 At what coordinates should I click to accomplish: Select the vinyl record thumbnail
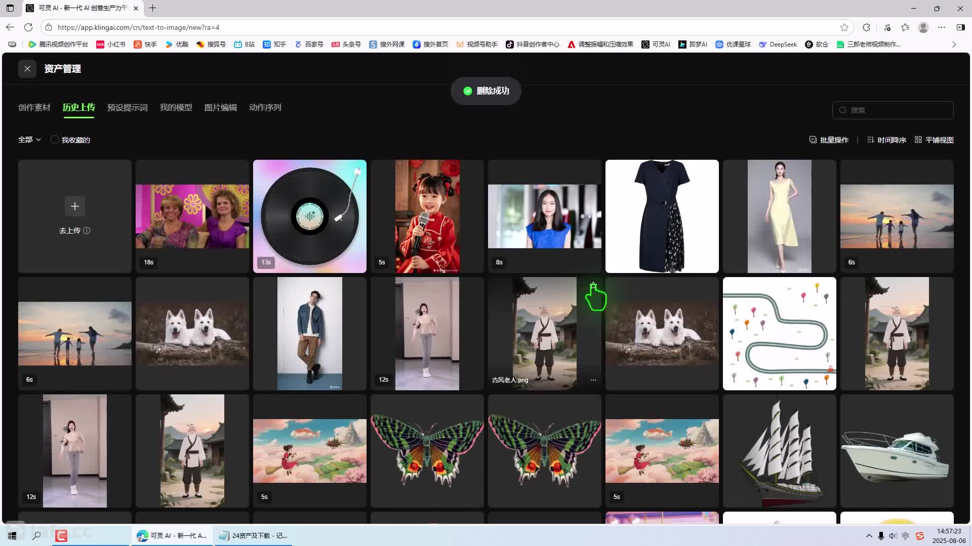tap(309, 216)
